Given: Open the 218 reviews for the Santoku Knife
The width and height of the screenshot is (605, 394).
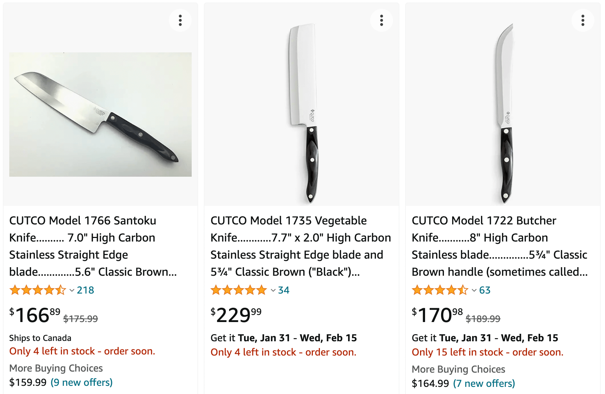Looking at the screenshot, I should (x=86, y=290).
